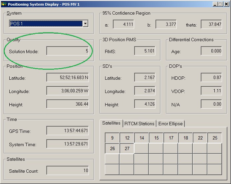Click the Height 366.44 field
The height and width of the screenshot is (184, 231).
coord(68,104)
